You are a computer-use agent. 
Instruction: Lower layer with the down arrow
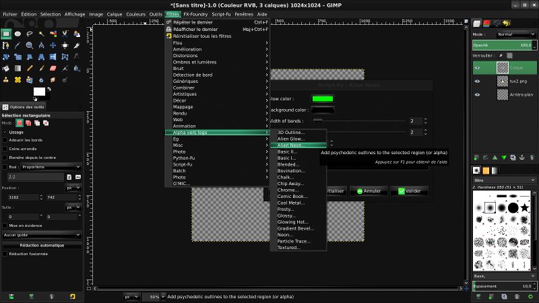pos(504,158)
